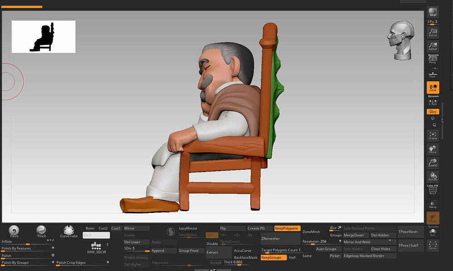The image size is (453, 271).
Task: Click the Polish mode circle toggle
Action: (x=53, y=256)
